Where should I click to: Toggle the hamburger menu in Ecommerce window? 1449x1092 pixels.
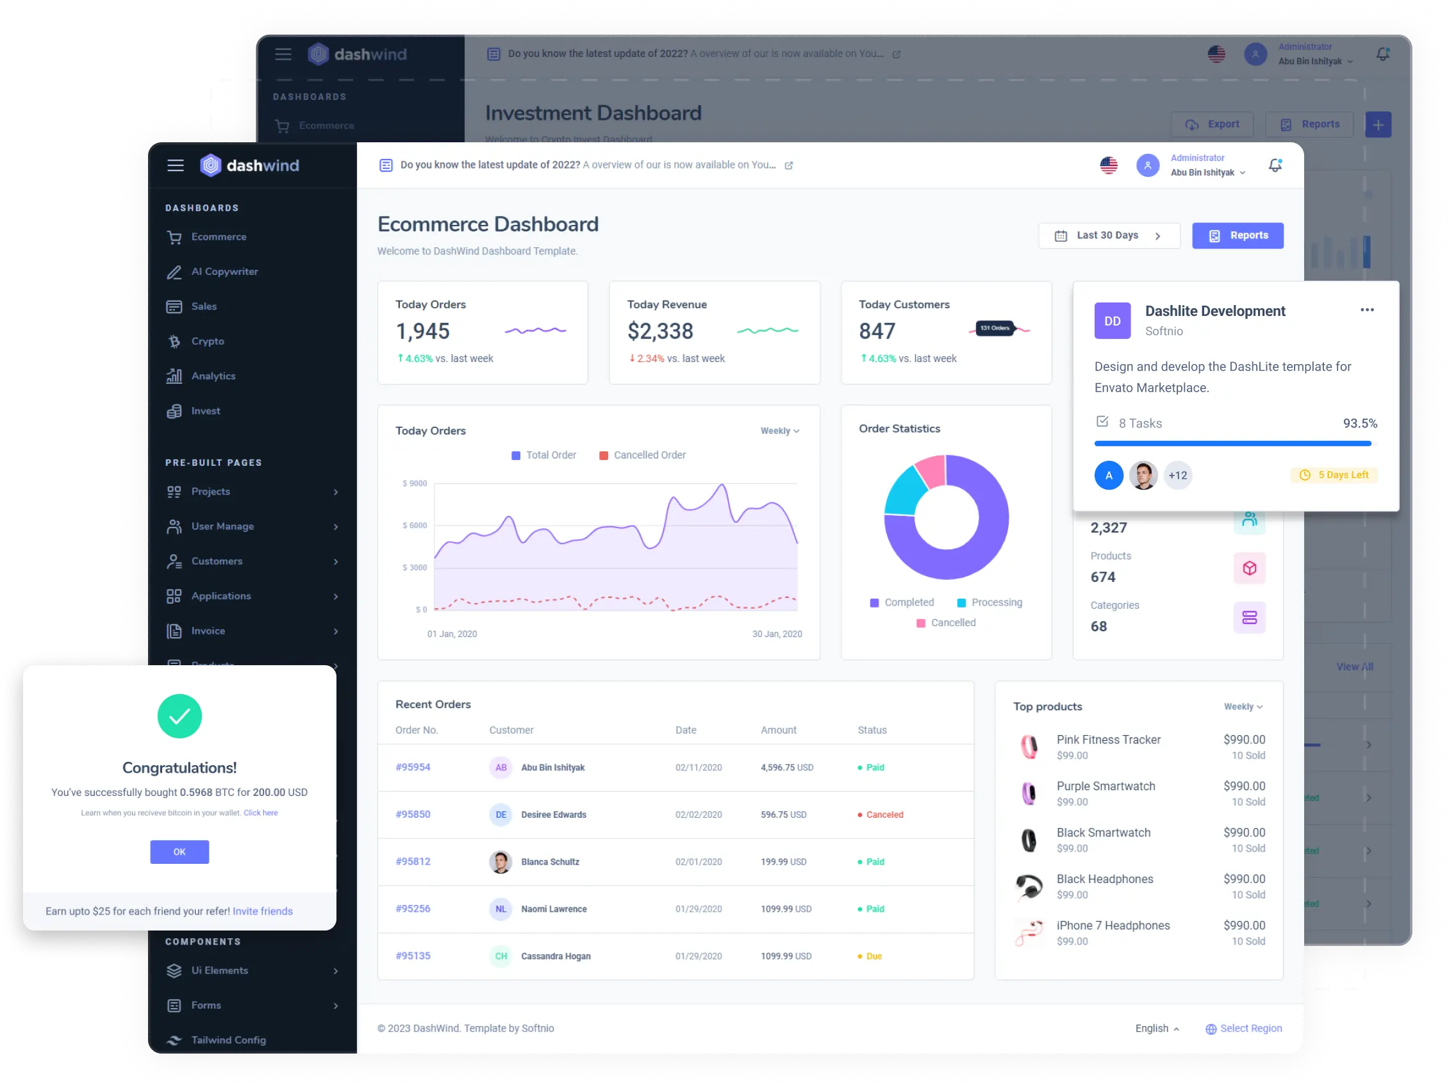176,165
